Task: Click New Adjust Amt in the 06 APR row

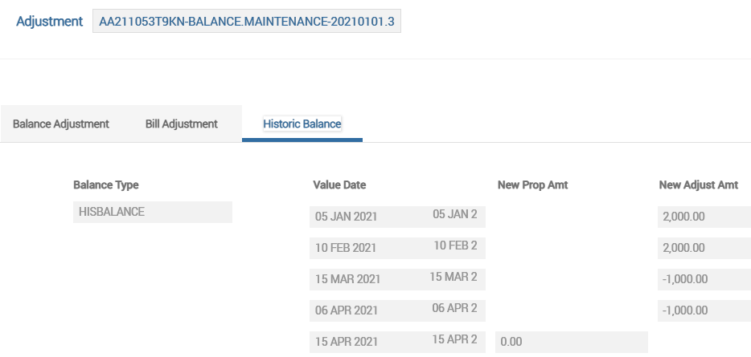Action: [x=704, y=310]
